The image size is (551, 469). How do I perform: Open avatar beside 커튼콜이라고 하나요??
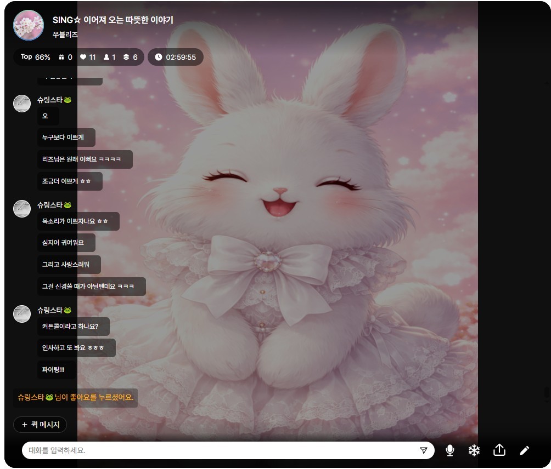tap(22, 313)
